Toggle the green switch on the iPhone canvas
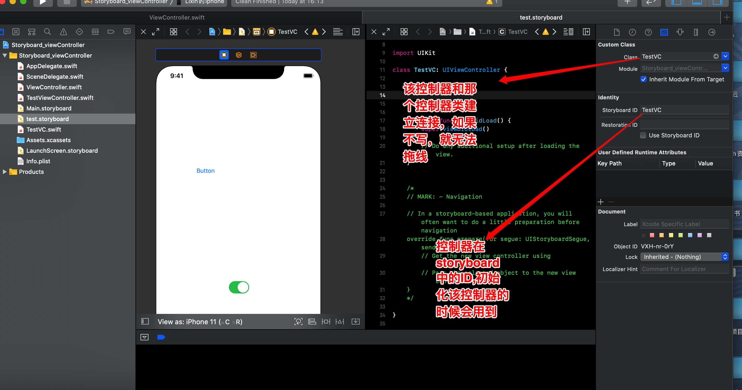 click(x=239, y=287)
